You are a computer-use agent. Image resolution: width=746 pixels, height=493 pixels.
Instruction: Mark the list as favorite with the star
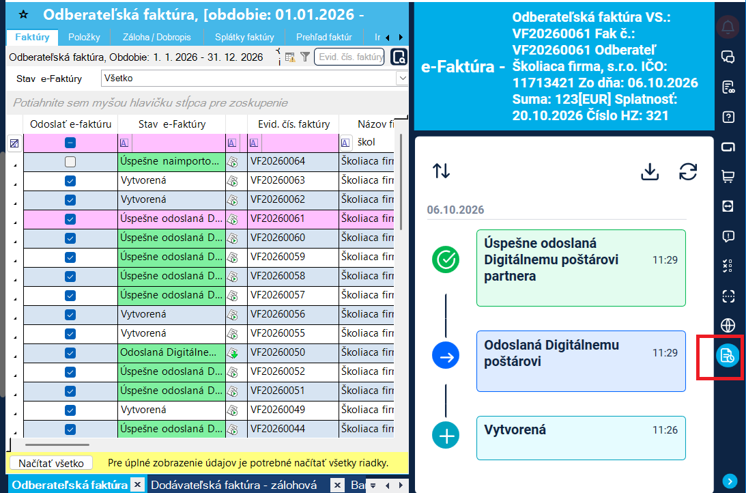click(23, 15)
